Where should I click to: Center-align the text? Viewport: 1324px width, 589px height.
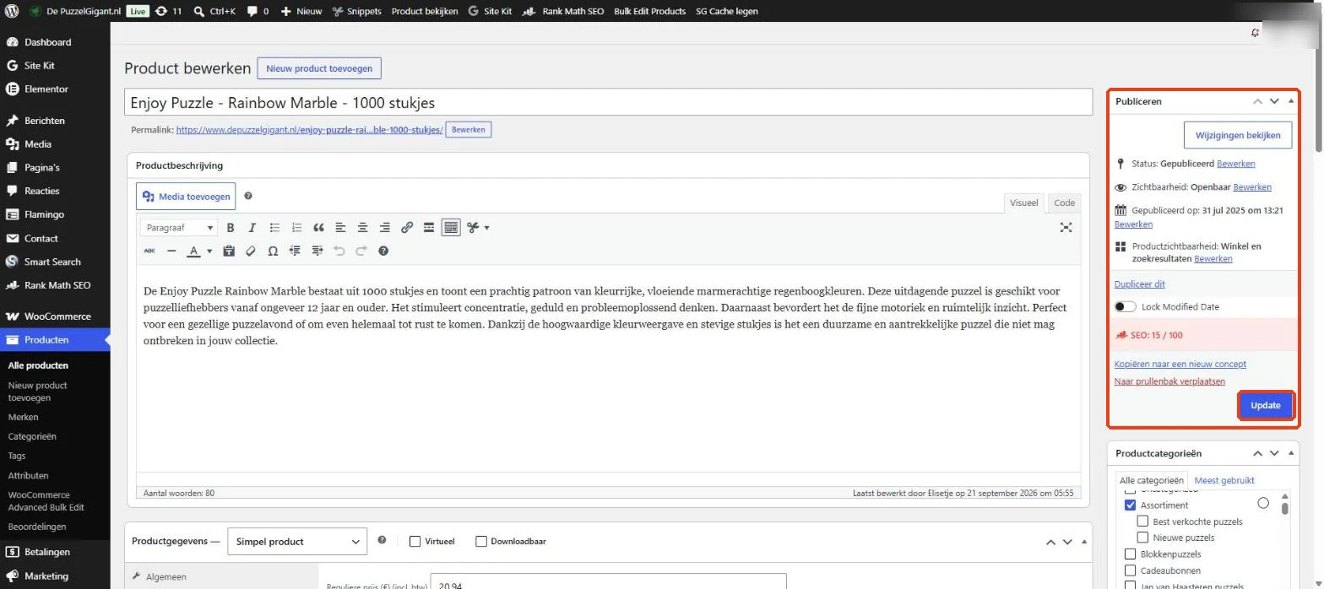coord(362,228)
